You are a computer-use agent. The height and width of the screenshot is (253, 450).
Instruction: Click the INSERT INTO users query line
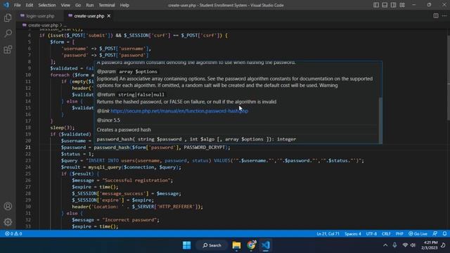(212, 161)
